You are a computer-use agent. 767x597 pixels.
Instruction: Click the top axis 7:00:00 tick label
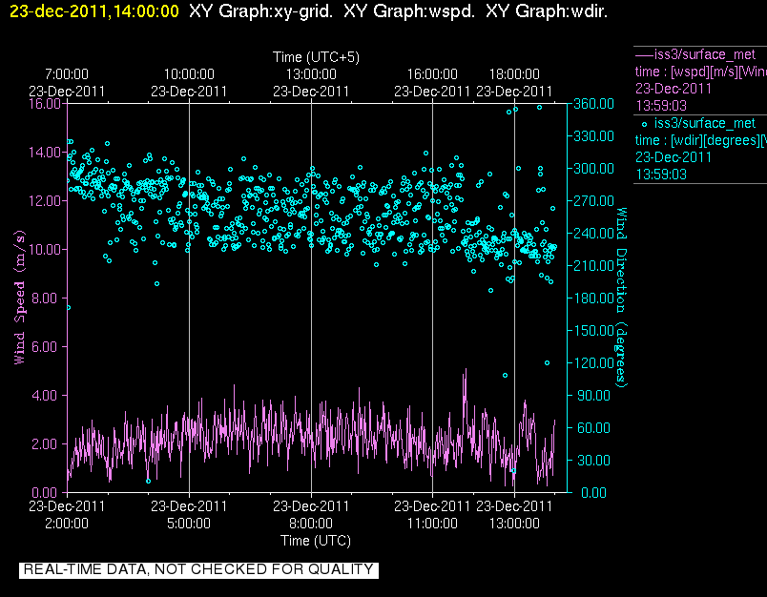(67, 74)
